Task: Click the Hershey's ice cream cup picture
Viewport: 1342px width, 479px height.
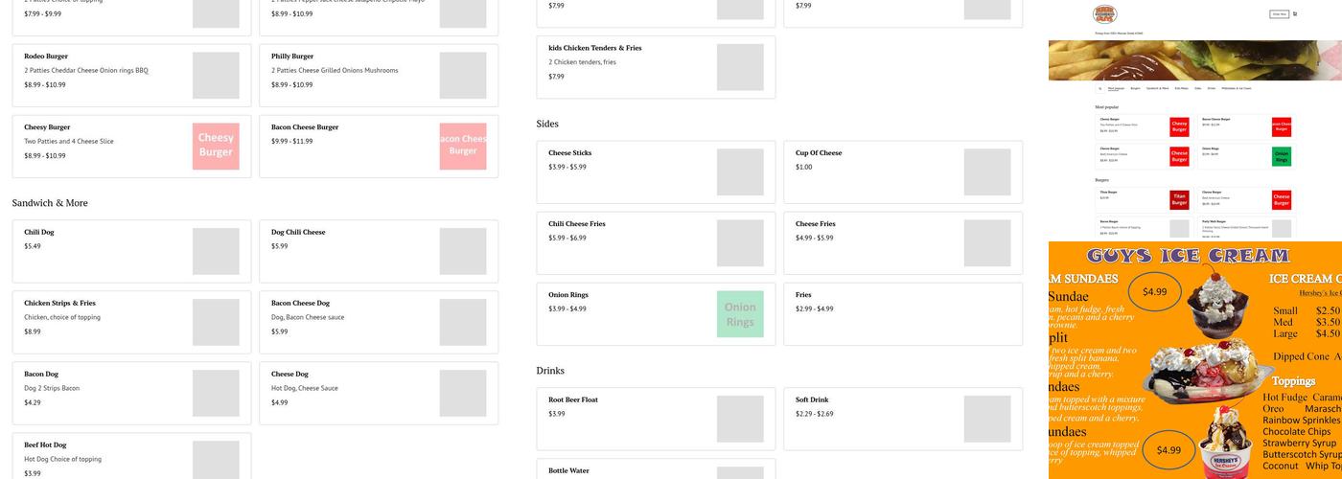Action: point(1224,445)
